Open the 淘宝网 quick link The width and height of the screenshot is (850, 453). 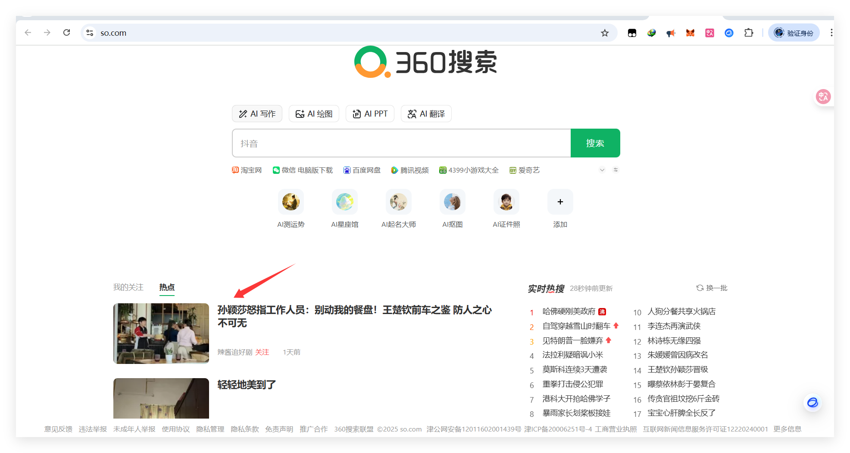(247, 170)
